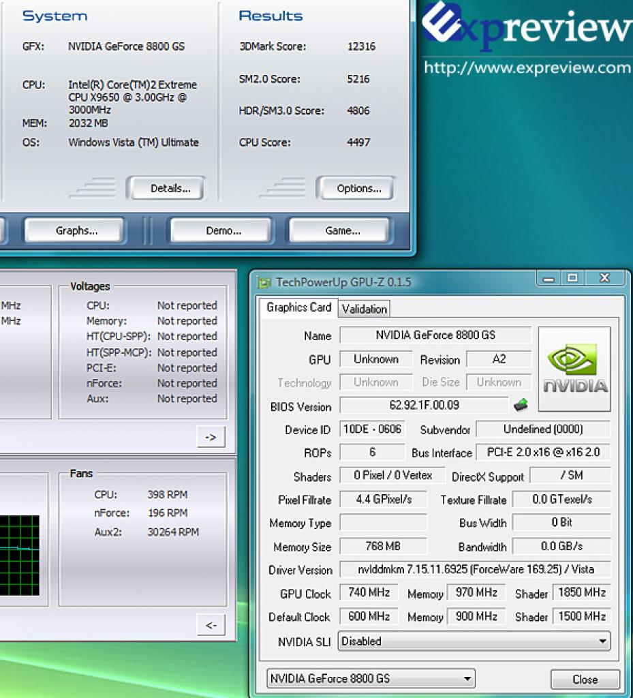Click the ROPs field showing 6
633x698 pixels.
[372, 453]
